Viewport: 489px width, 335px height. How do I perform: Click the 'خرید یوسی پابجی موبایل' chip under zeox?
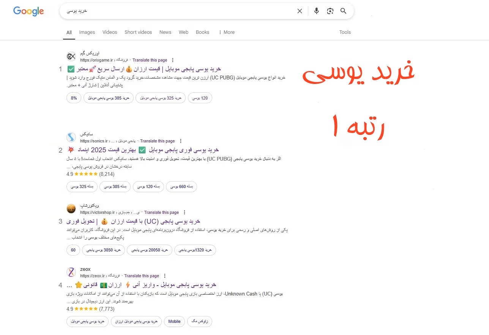(x=88, y=321)
